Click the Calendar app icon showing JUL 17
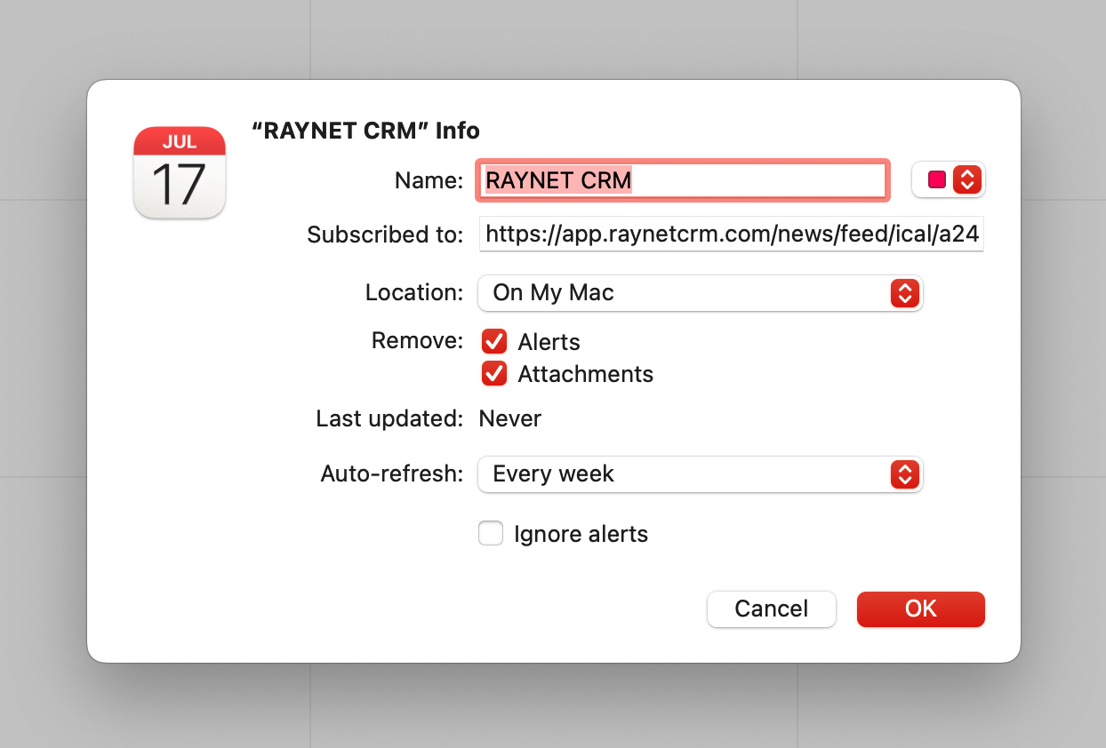This screenshot has height=748, width=1106. pos(180,172)
